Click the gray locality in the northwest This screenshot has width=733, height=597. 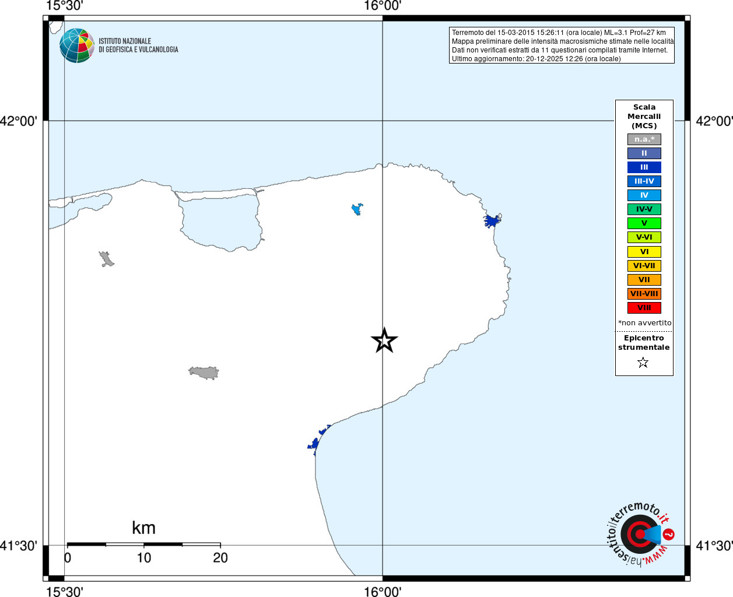pos(106,259)
